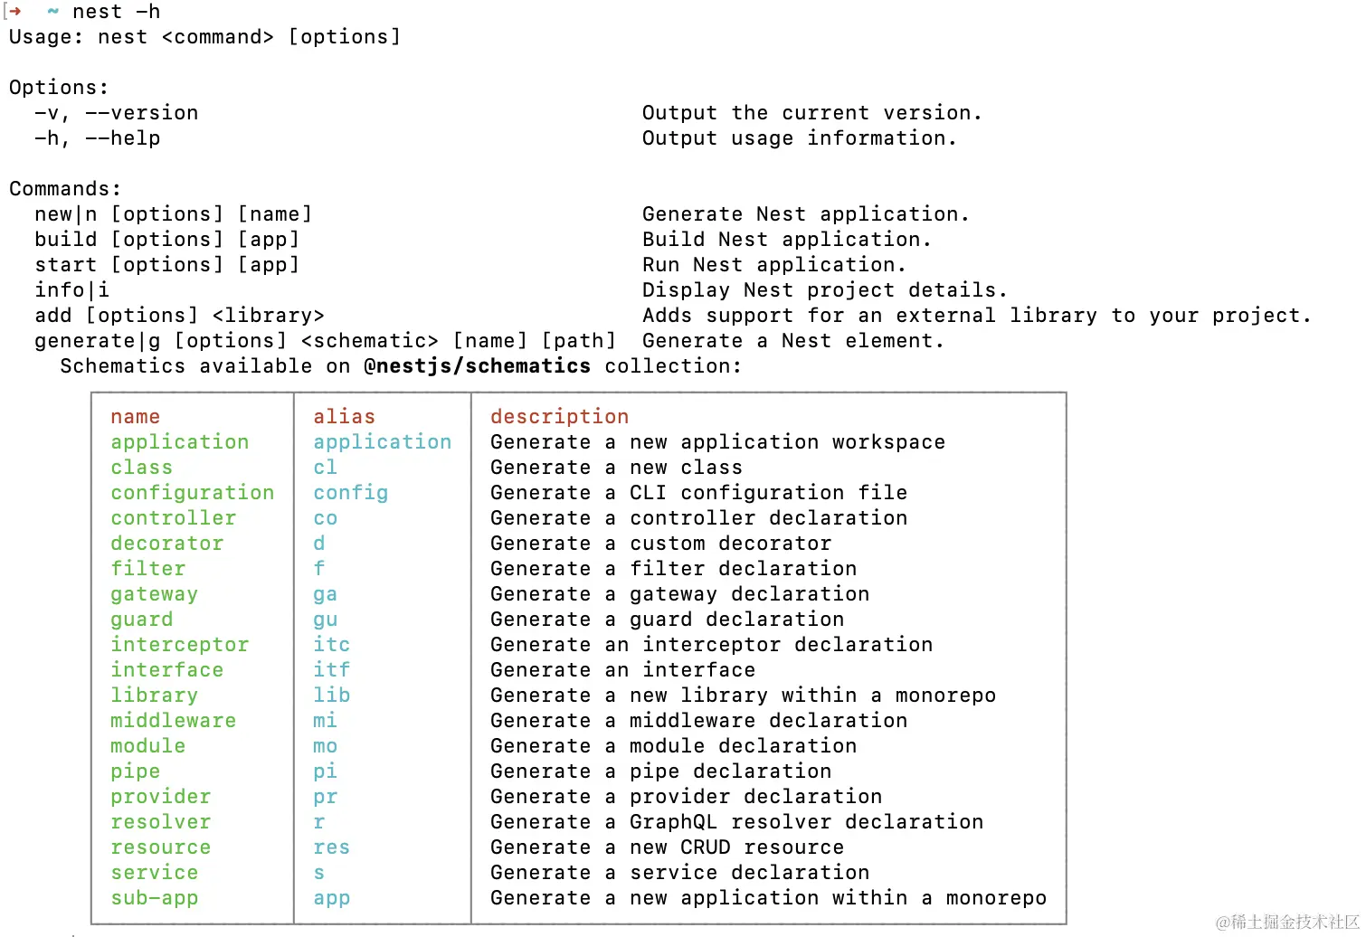Screen dimensions: 1366x937
Task: Click the 'res' alias for resource
Action: click(x=332, y=847)
